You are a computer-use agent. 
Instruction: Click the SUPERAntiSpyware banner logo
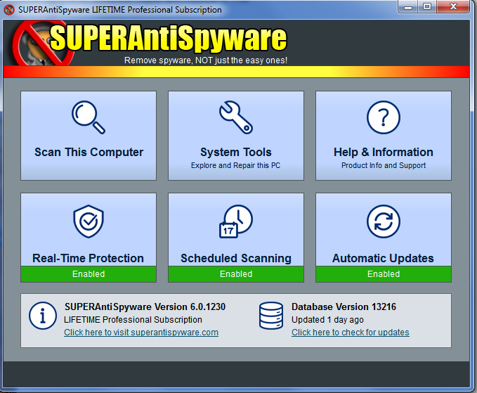coord(149,43)
